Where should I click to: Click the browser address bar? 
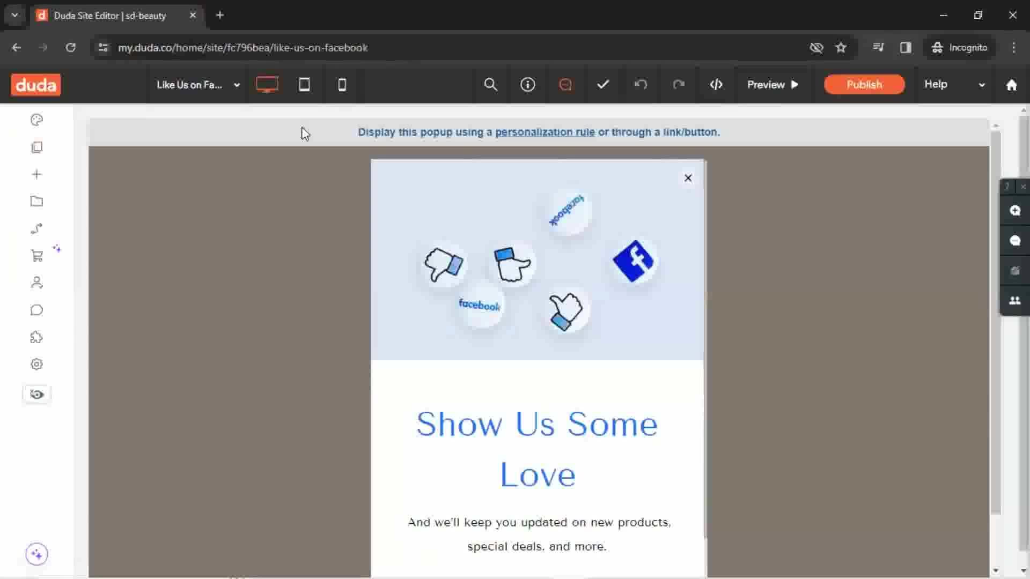click(456, 48)
